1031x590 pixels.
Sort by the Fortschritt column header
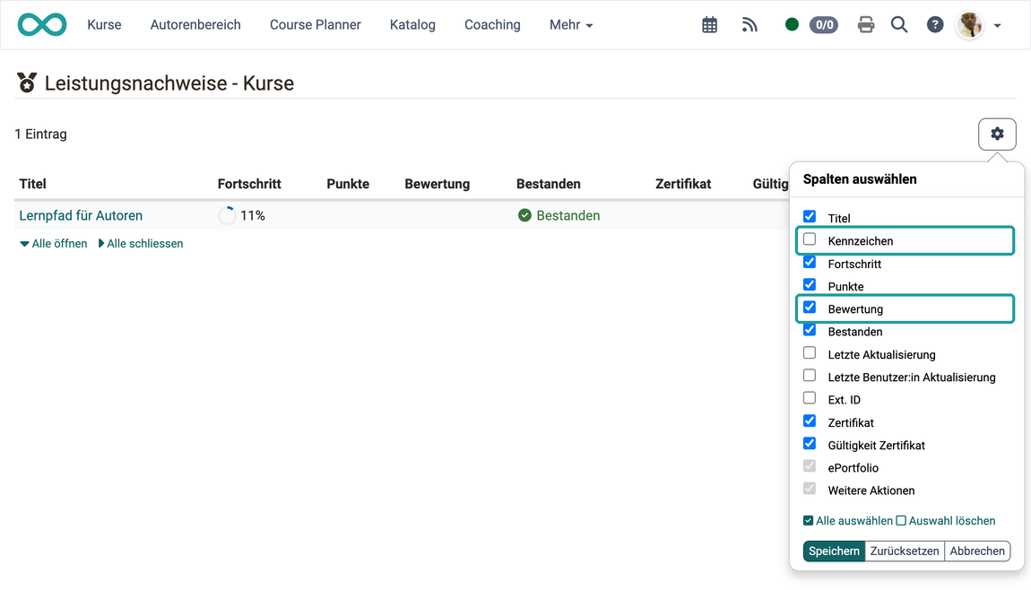249,184
